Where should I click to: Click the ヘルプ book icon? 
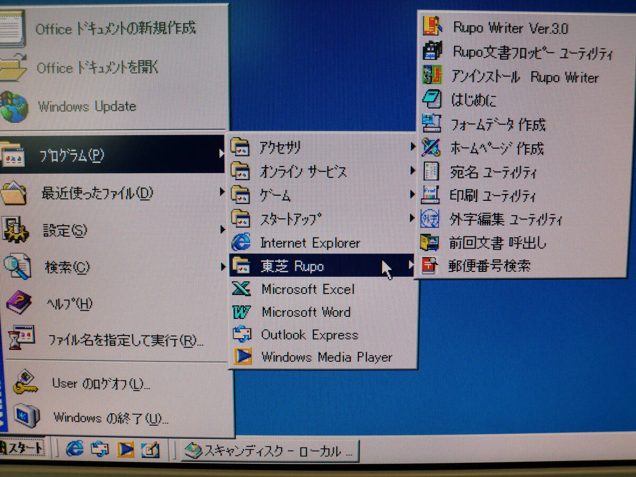click(x=20, y=303)
